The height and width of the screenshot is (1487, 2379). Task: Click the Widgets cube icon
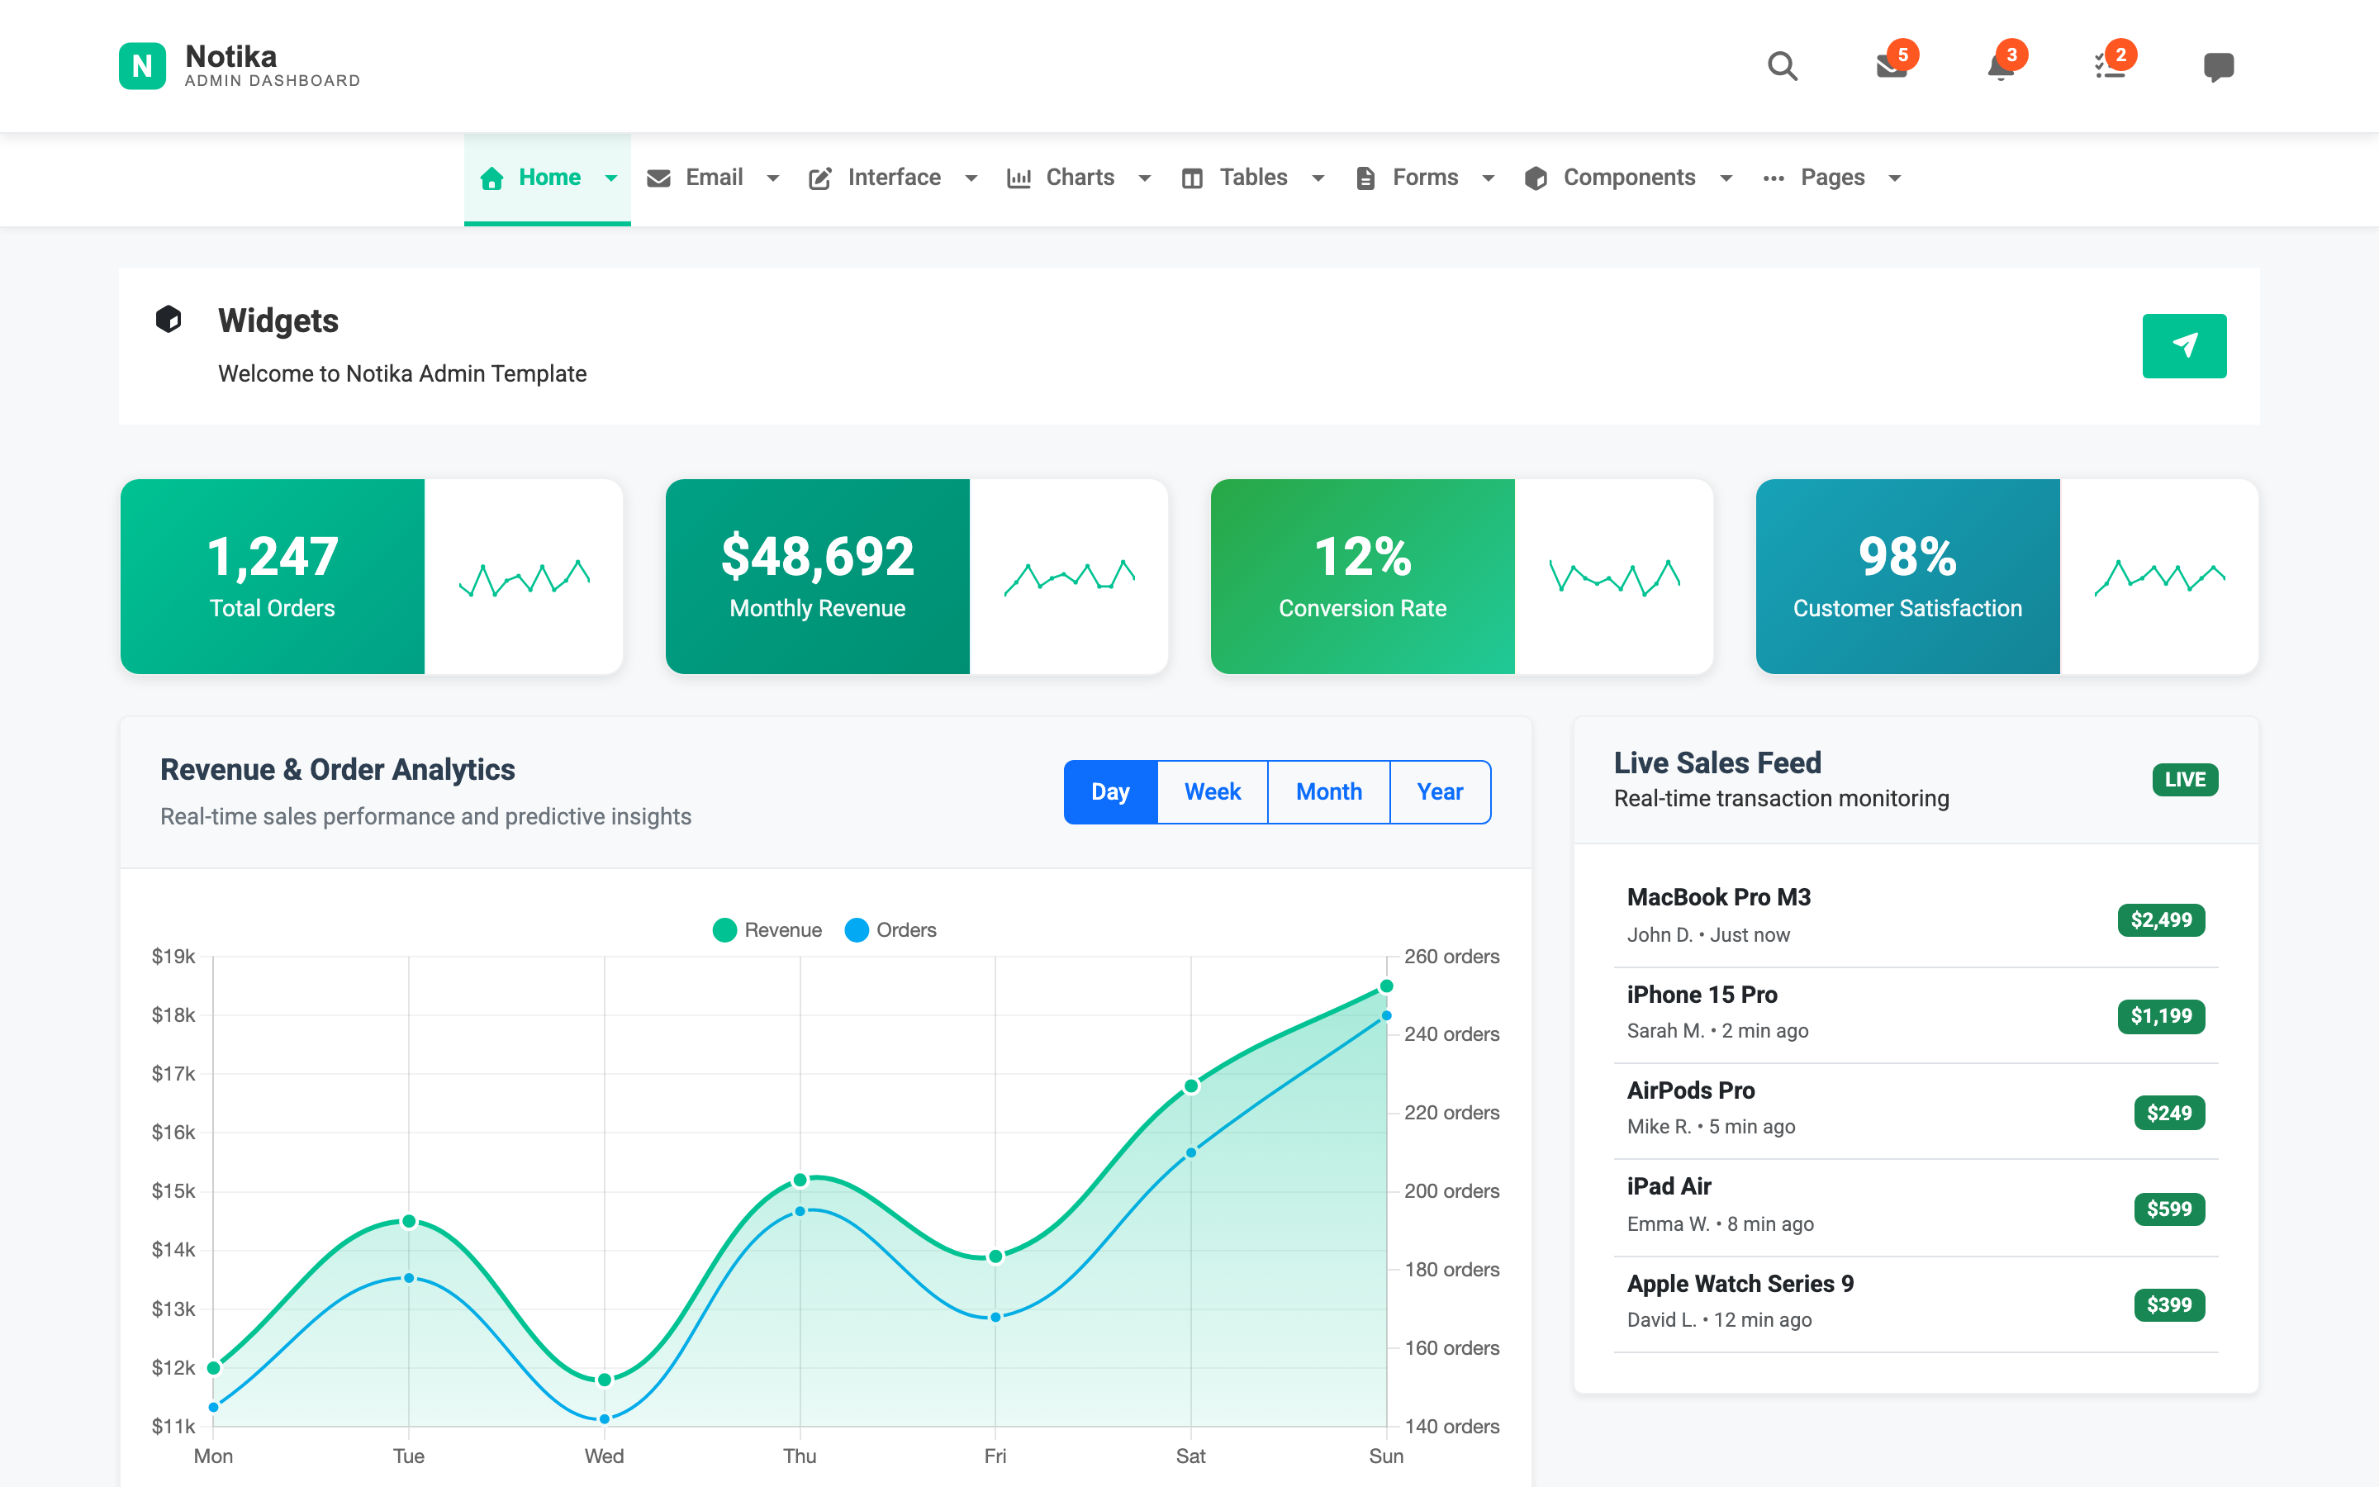click(169, 319)
